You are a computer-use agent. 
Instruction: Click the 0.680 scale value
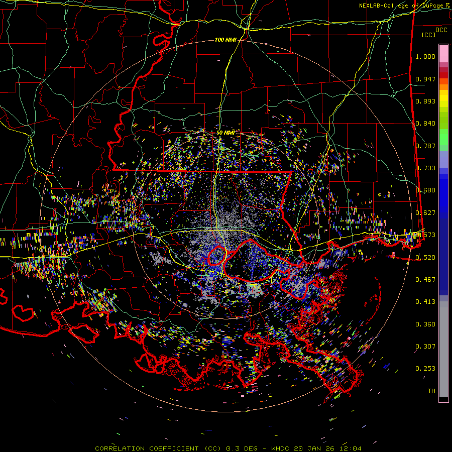(x=425, y=190)
